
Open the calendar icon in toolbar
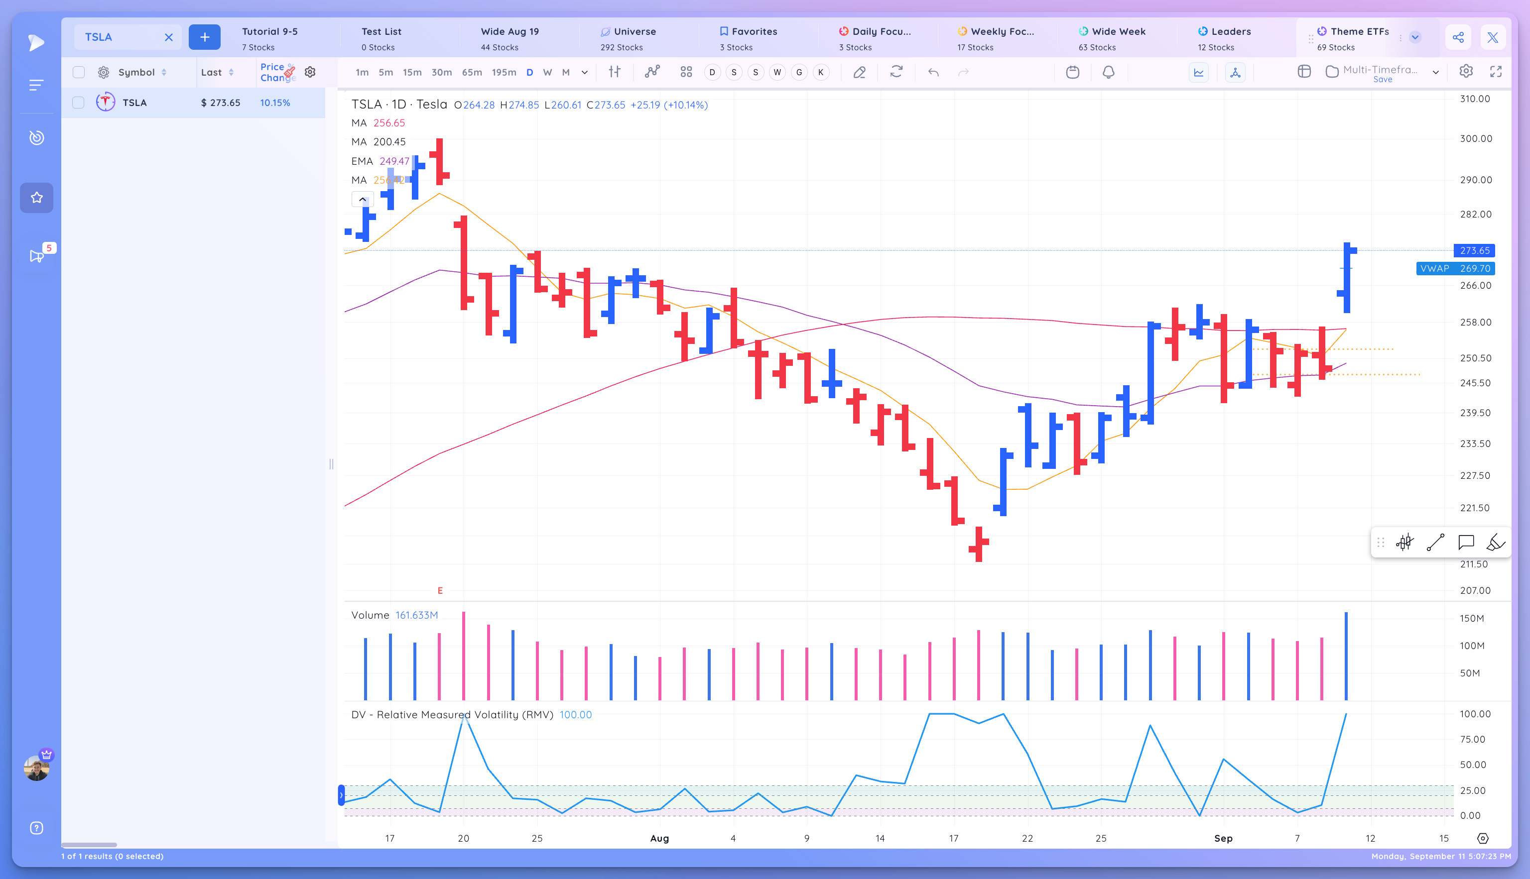click(x=1073, y=72)
